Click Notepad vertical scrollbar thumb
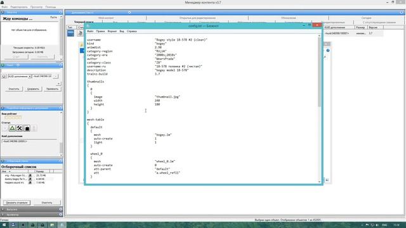 [x=319, y=72]
